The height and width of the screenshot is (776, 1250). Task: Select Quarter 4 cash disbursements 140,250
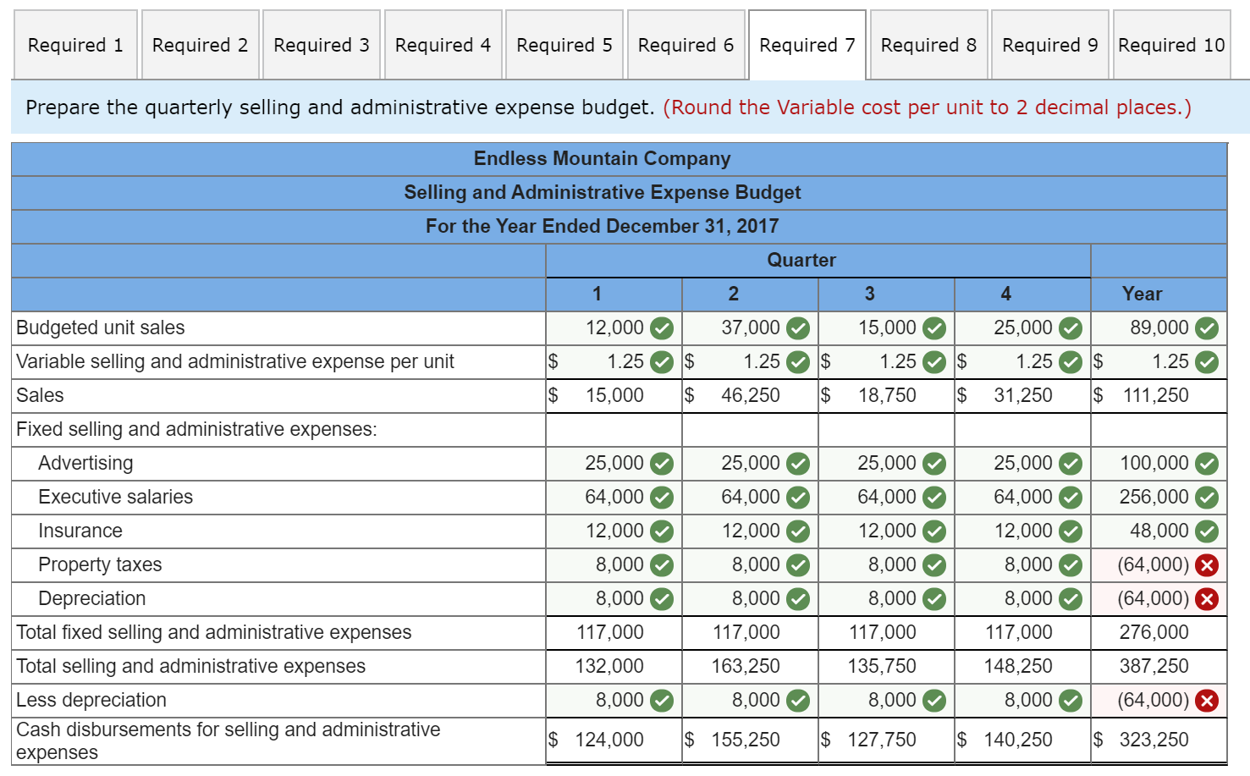pyautogui.click(x=1018, y=740)
